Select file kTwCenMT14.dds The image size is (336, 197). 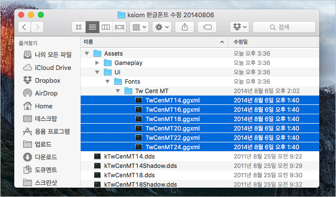point(200,157)
